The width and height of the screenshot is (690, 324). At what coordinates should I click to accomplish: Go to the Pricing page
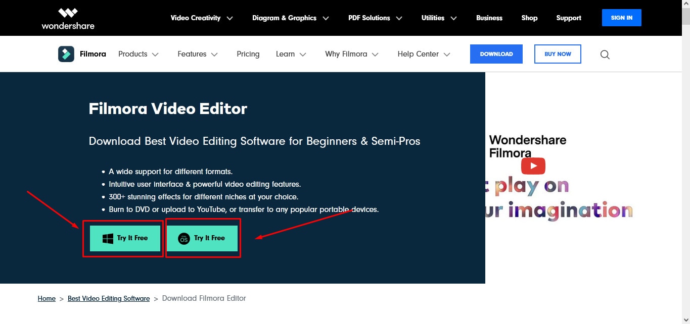point(248,54)
